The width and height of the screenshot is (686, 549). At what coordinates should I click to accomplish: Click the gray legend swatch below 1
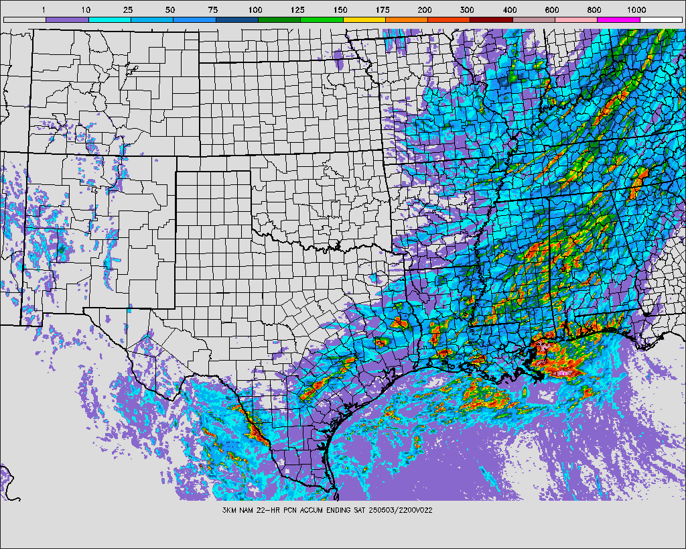click(25, 19)
